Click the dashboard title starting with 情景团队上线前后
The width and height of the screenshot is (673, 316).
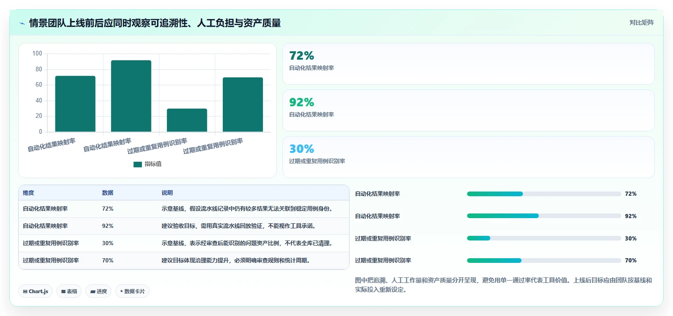pos(155,23)
